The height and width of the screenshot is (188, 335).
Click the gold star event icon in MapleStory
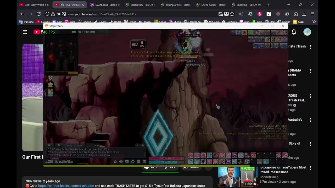click(x=50, y=85)
